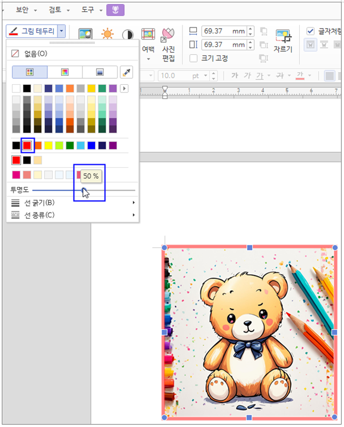Select the magenta recent color swatch
Viewport: 344px width, 427px height.
[16, 174]
